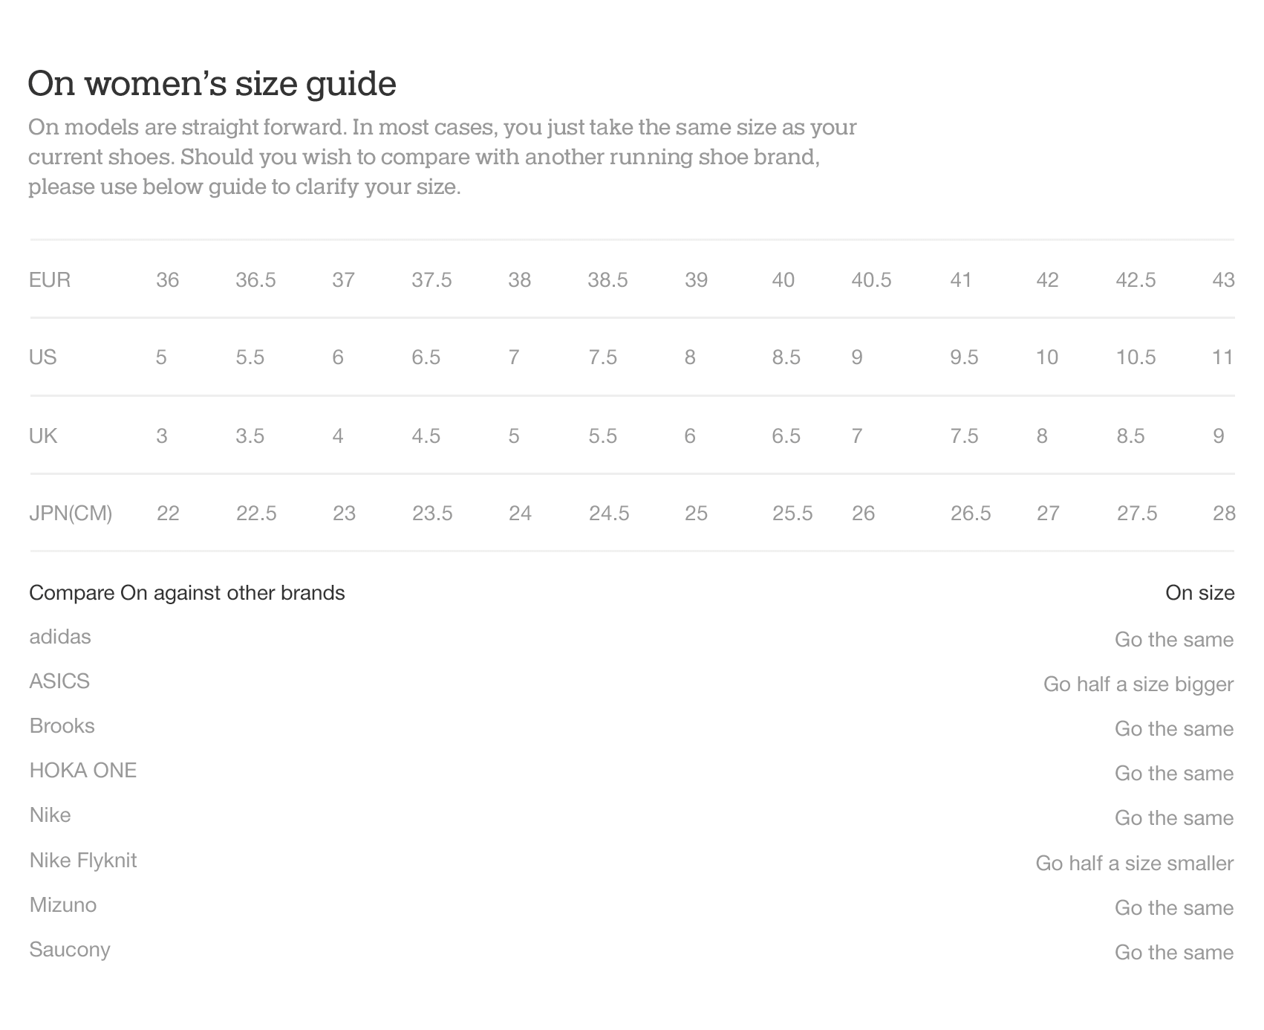This screenshot has height=1030, width=1264.
Task: Click the Mizuno brand name
Action: click(63, 905)
